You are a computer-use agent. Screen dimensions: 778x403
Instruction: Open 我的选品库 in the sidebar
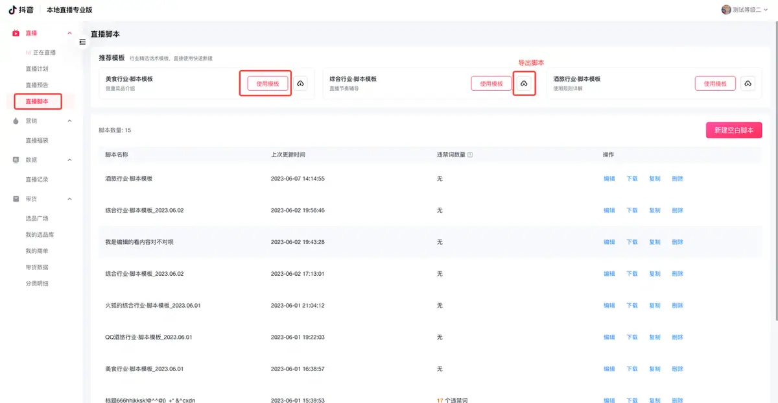coord(40,234)
